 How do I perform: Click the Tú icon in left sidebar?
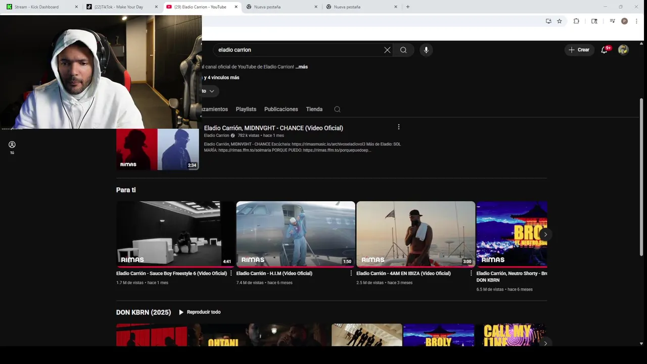(12, 147)
